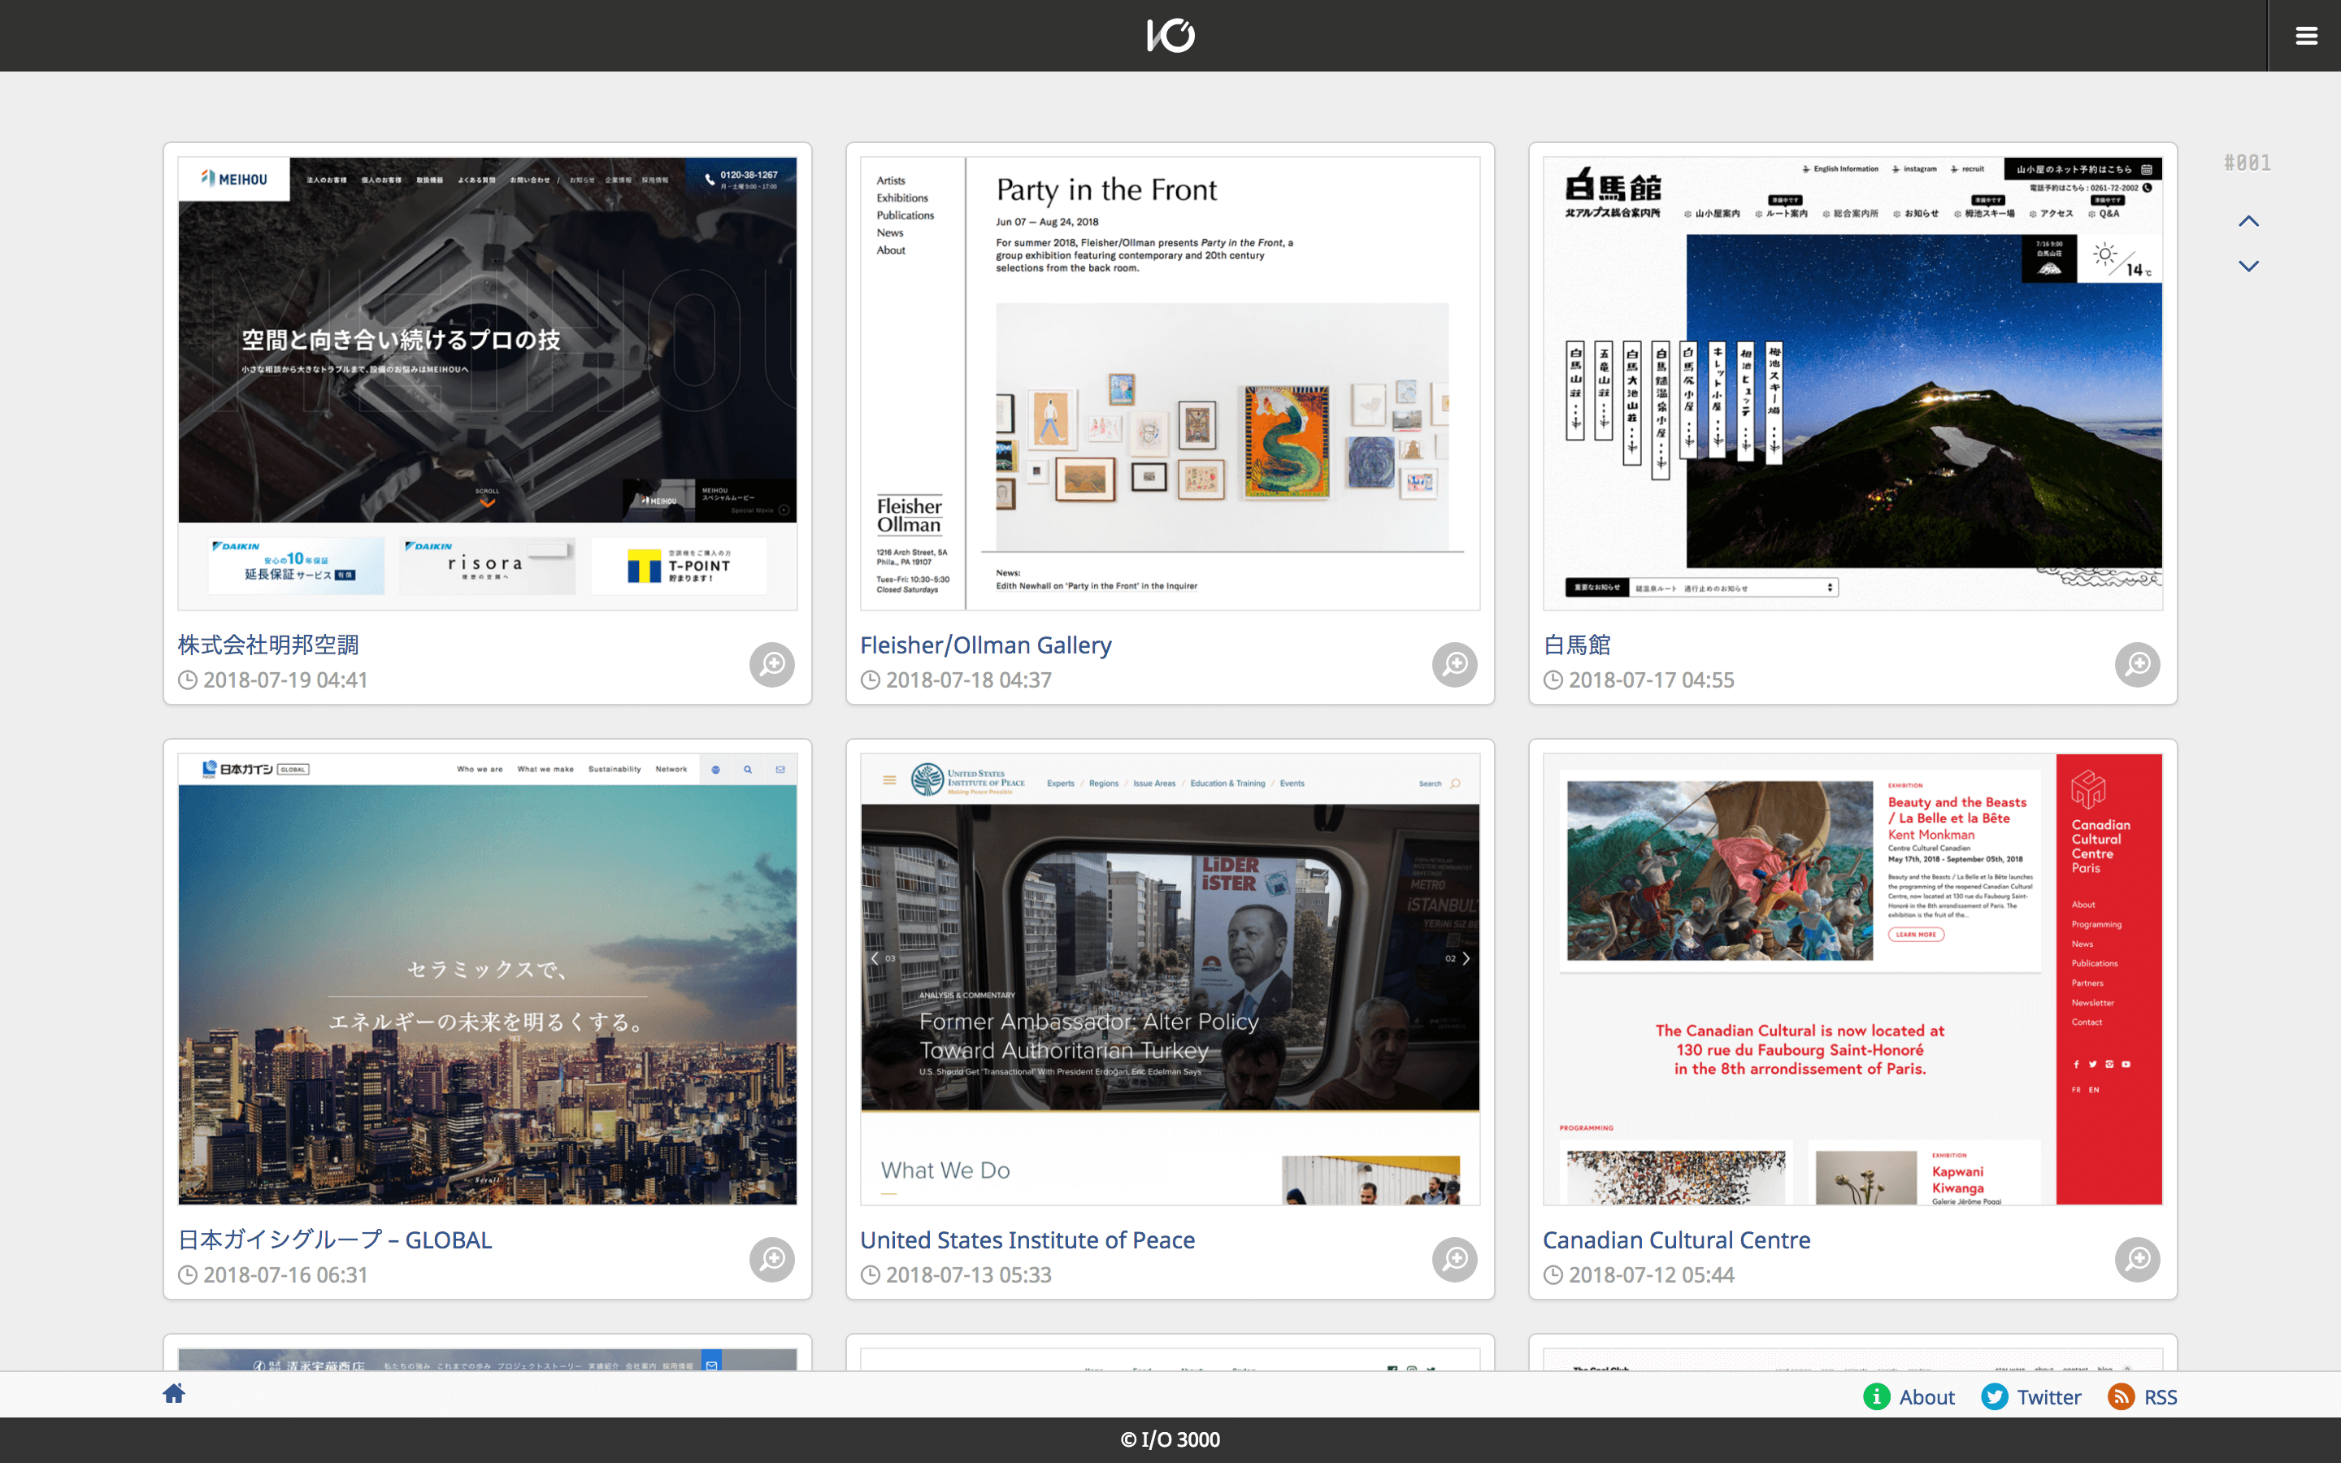The image size is (2341, 1463).
Task: Click the #001 page number indicator
Action: click(x=2248, y=163)
